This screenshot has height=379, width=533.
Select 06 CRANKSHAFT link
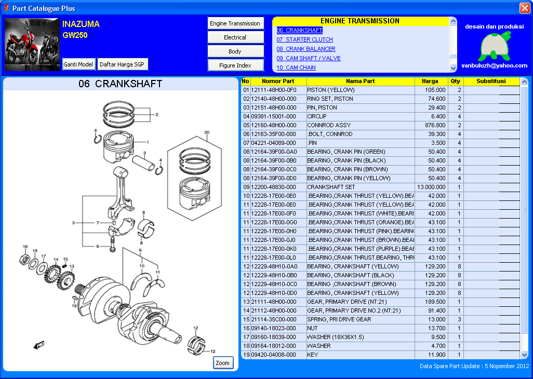[x=299, y=30]
